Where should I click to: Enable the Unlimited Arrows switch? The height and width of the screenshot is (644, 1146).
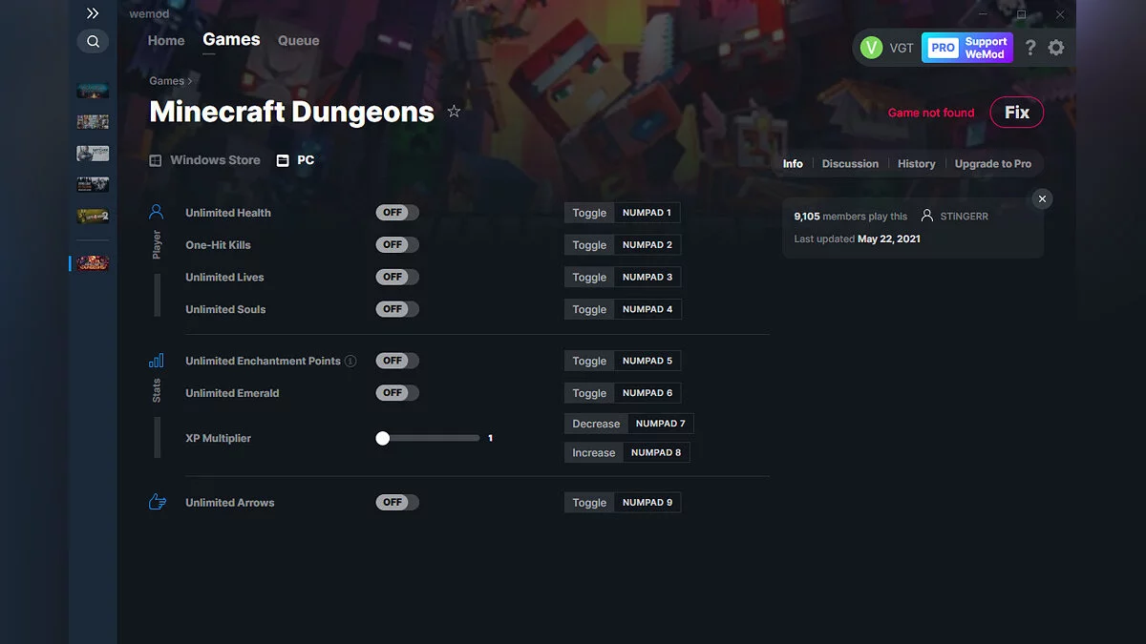[x=397, y=502]
